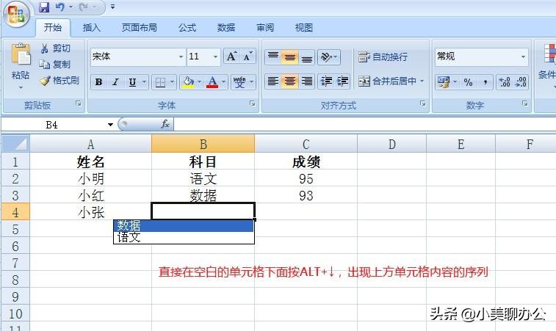Open the 数字 dialog launcher
The width and height of the screenshot is (556, 331).
pos(524,103)
